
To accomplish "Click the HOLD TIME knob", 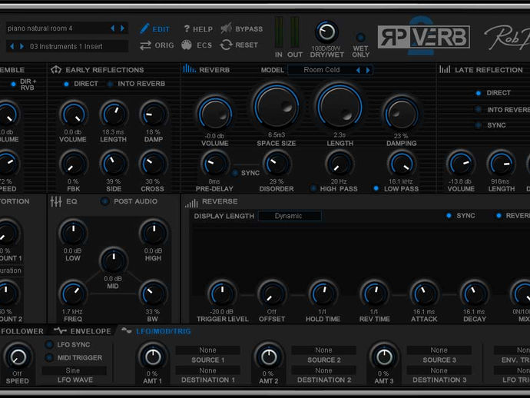I will (323, 294).
